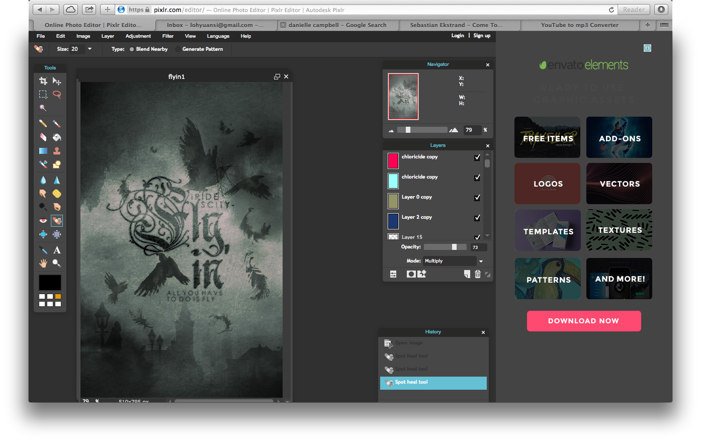The image size is (701, 442).
Task: Click the Login link
Action: coord(458,36)
